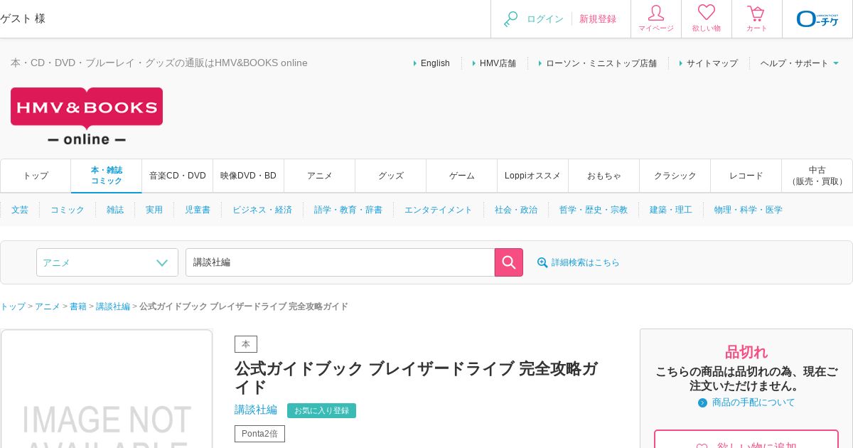Open ローソン・ミニストップ店舗 link
Viewport: 853px width, 448px height.
[x=601, y=63]
